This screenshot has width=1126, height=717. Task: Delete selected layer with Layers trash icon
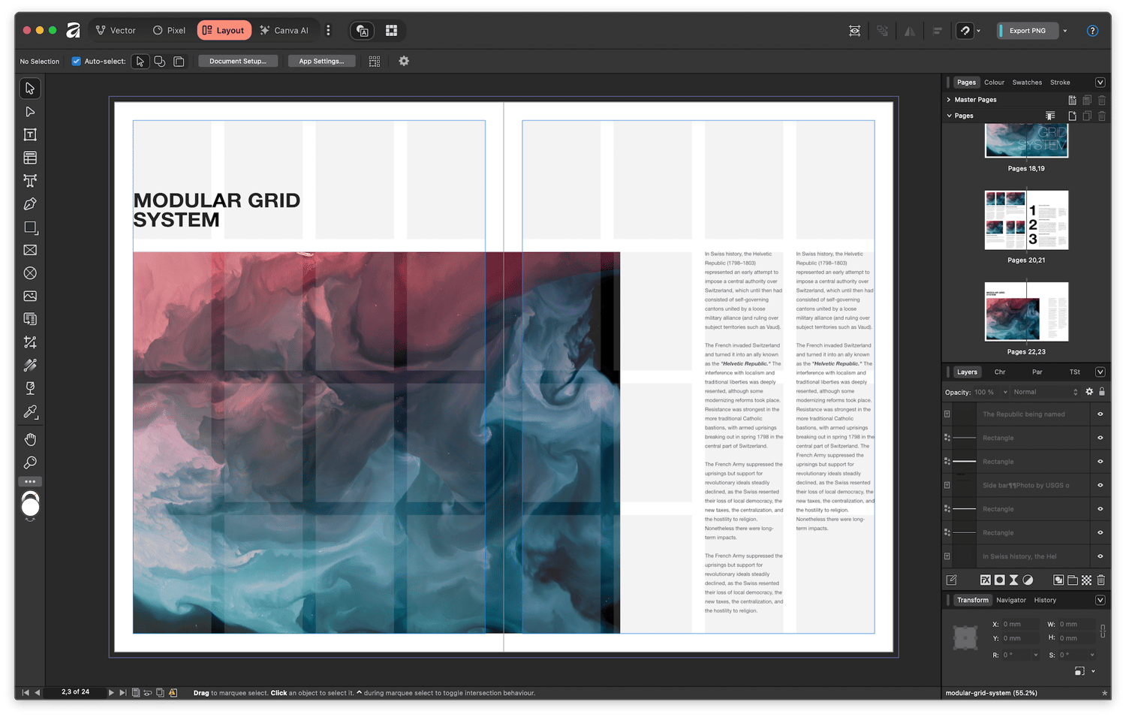(1100, 580)
